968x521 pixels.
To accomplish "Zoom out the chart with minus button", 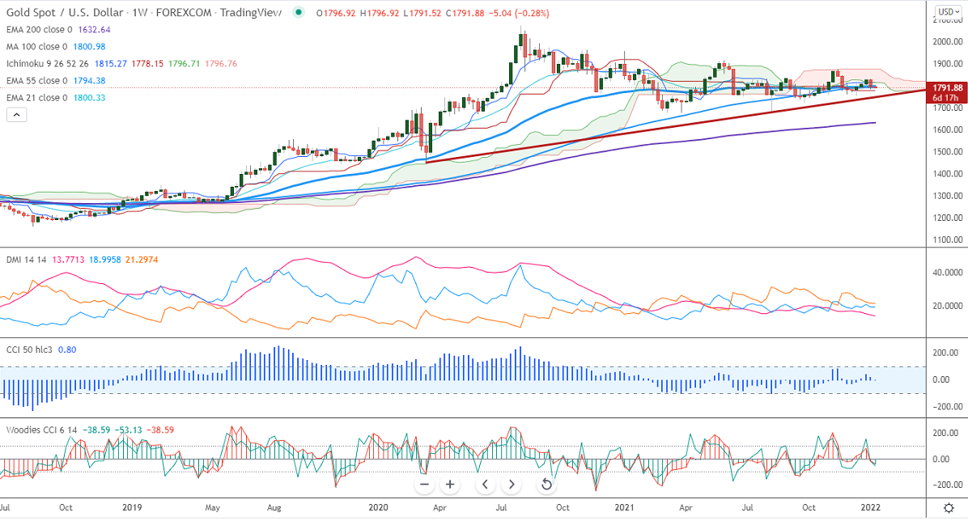I will click(424, 485).
